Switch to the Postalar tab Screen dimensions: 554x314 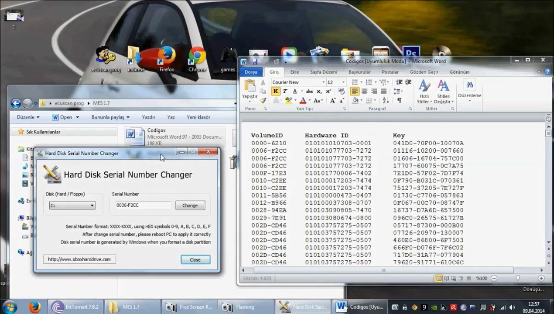click(390, 72)
